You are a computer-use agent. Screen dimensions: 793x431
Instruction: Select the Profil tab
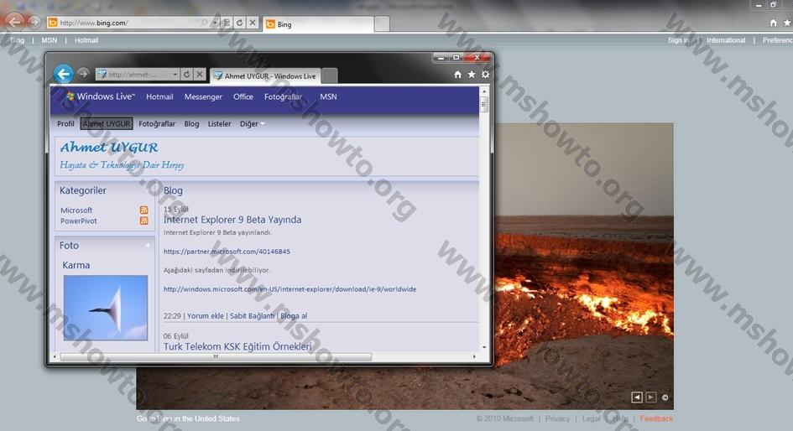pyautogui.click(x=65, y=124)
